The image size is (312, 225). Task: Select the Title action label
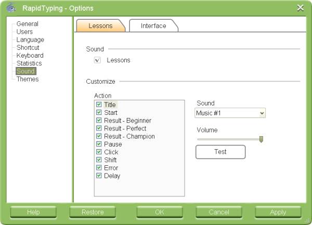110,104
